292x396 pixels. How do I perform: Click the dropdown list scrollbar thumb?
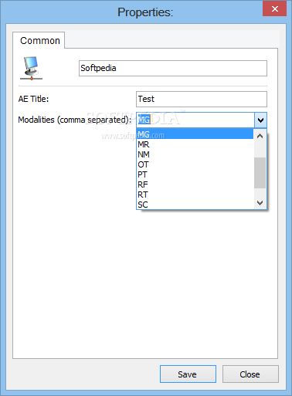(x=260, y=173)
